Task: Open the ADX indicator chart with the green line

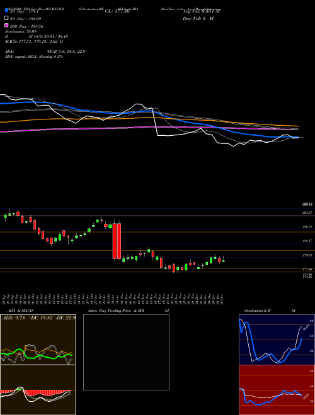Action: coord(38,340)
